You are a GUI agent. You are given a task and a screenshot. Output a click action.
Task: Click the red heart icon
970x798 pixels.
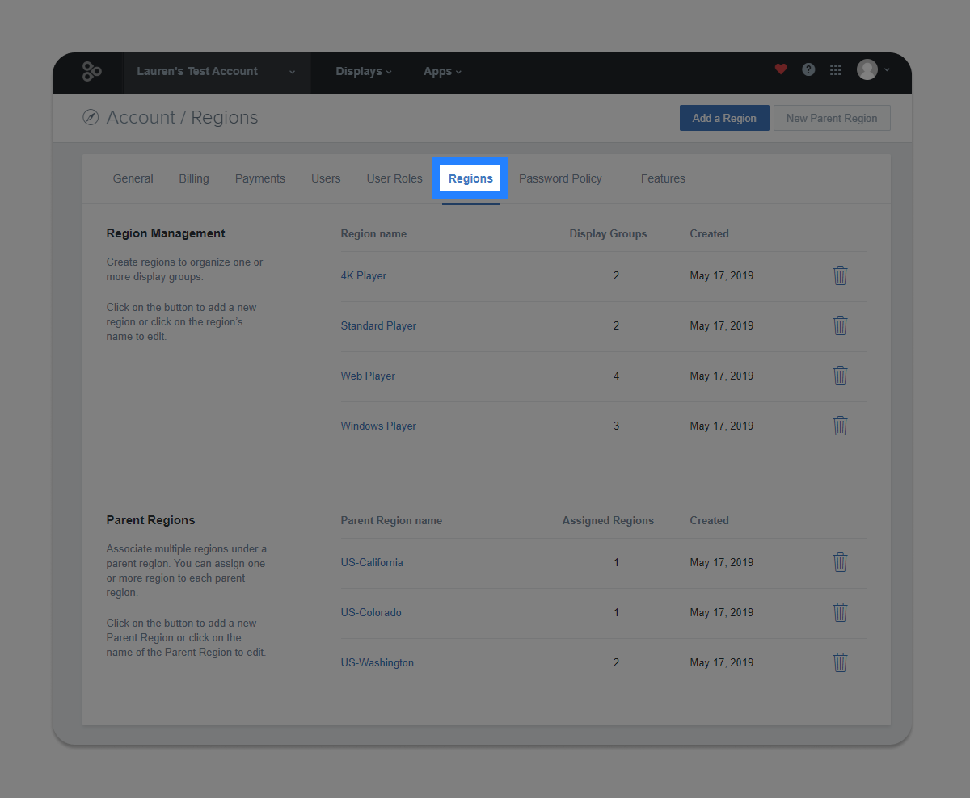pyautogui.click(x=781, y=69)
